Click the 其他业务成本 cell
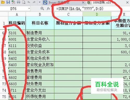This screenshot has width=130, height=100. pos(40,58)
